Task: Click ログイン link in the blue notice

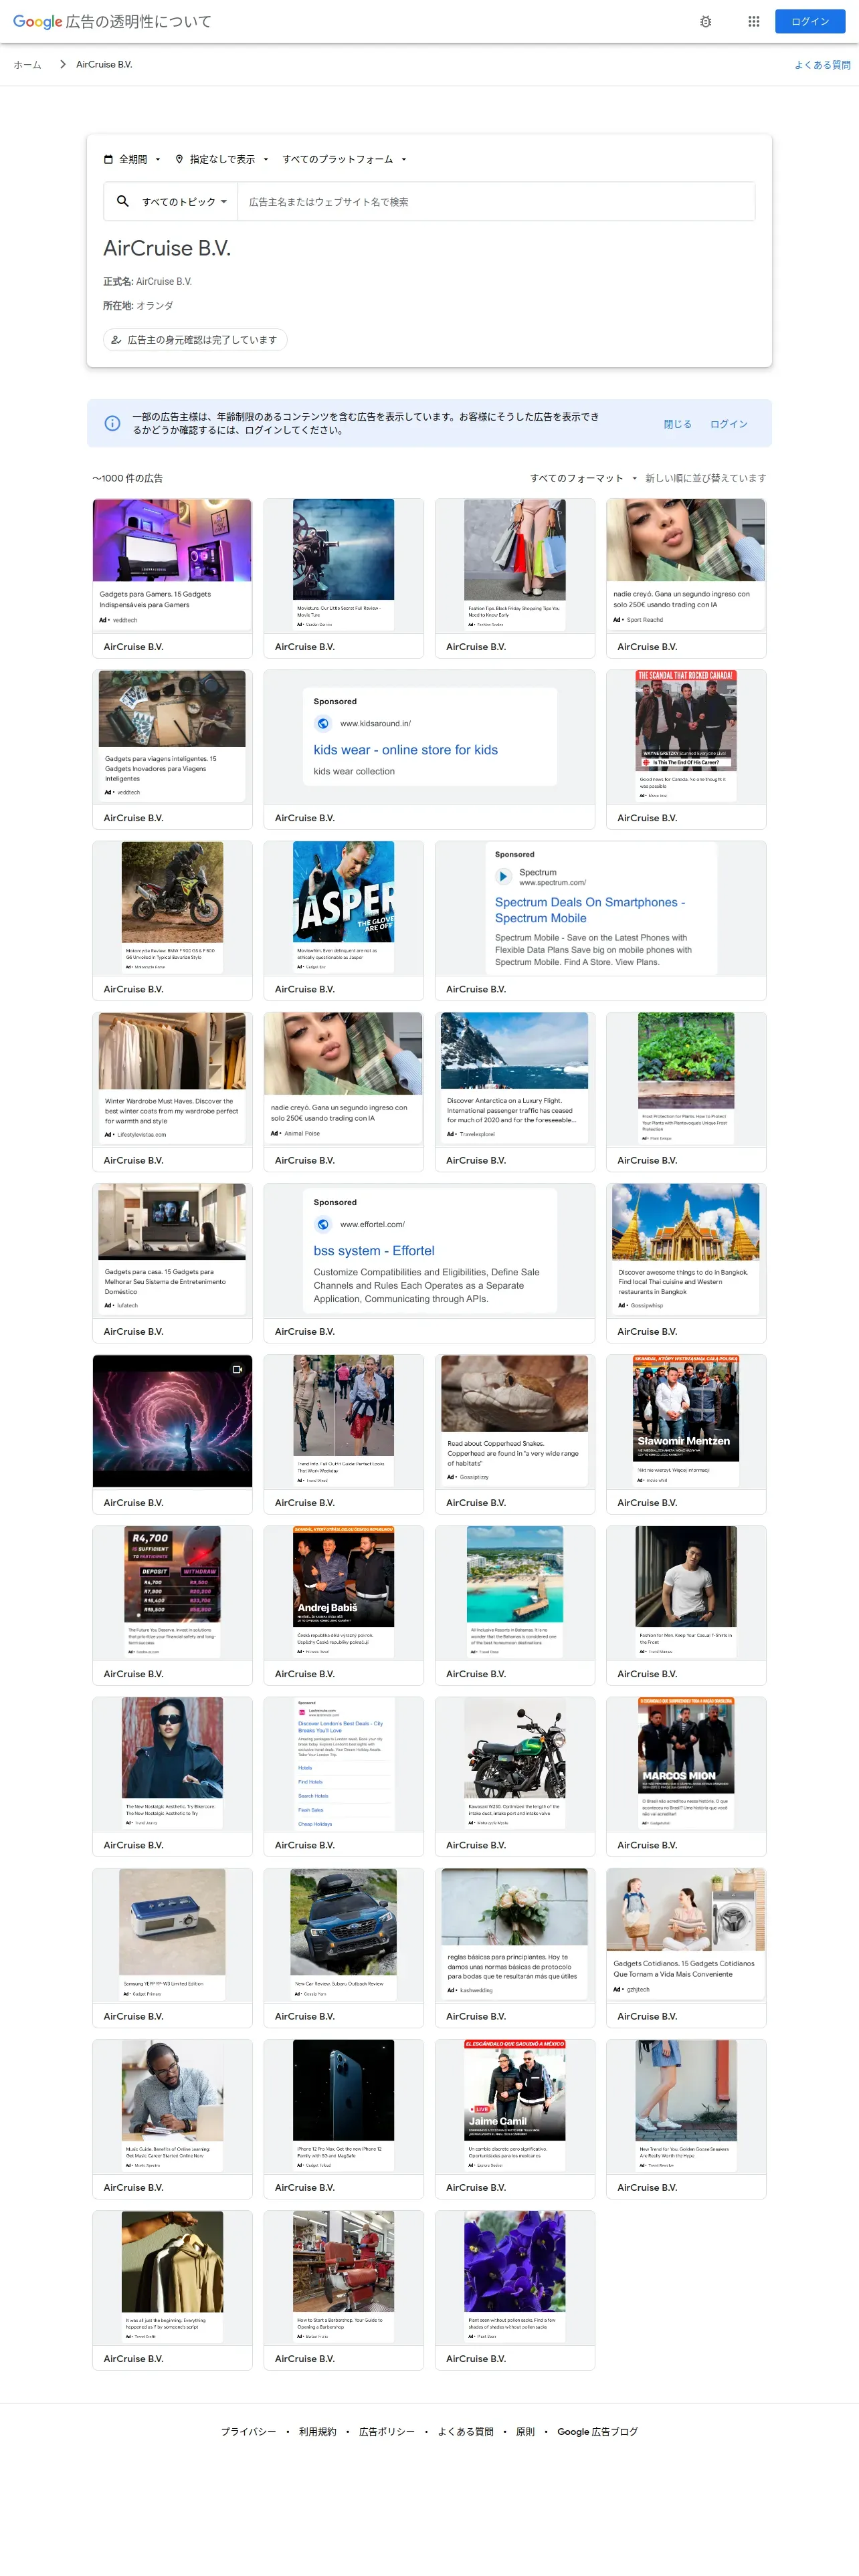Action: point(728,424)
